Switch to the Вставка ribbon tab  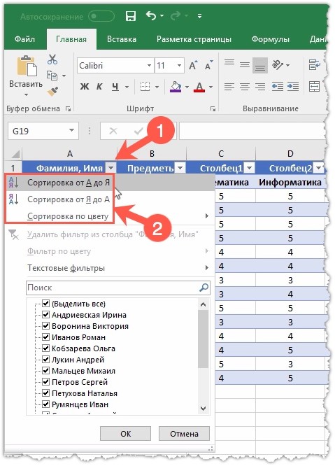coord(122,39)
